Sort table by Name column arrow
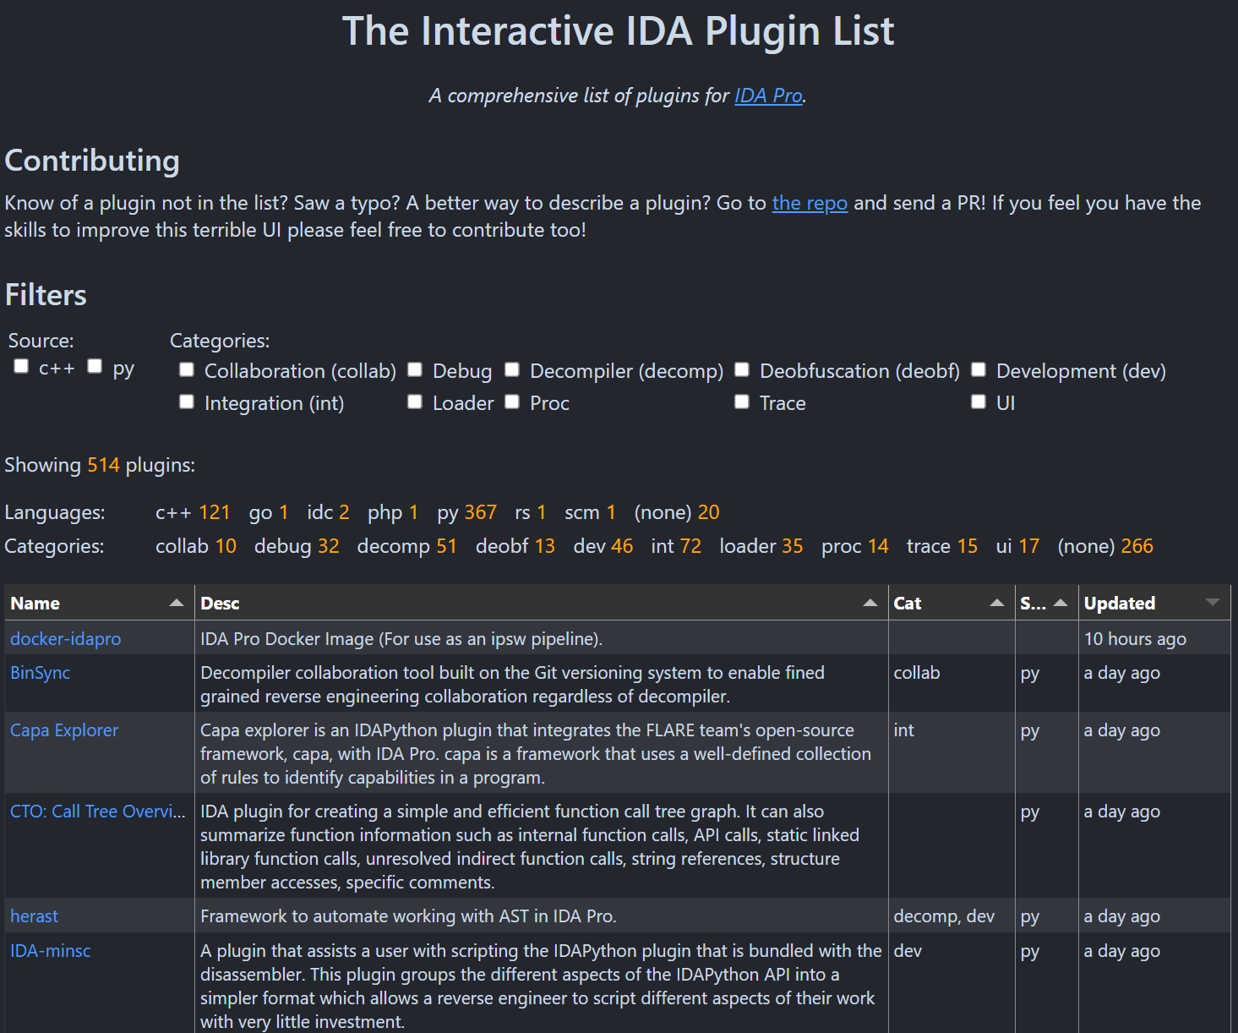The width and height of the screenshot is (1238, 1033). pos(177,603)
